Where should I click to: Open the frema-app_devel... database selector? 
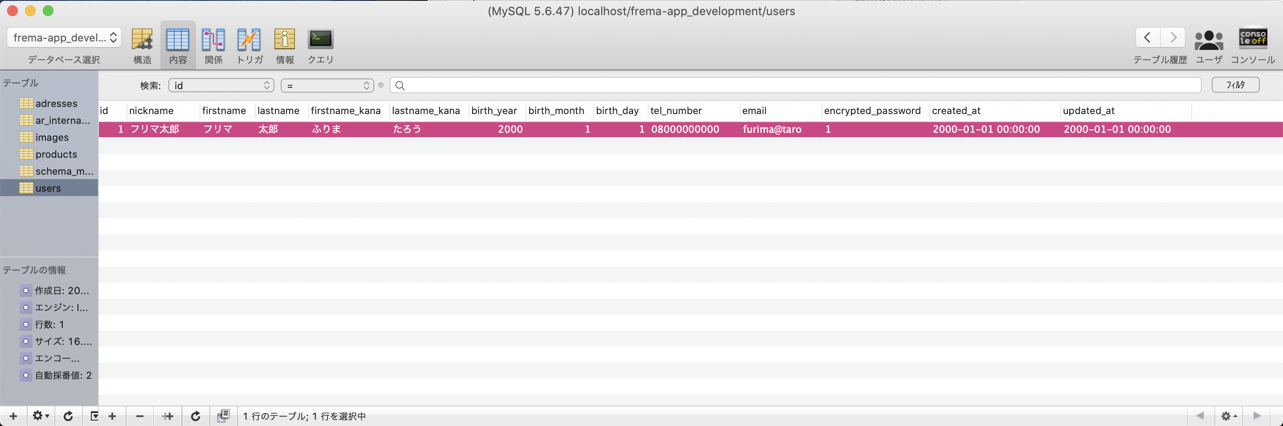coord(64,38)
